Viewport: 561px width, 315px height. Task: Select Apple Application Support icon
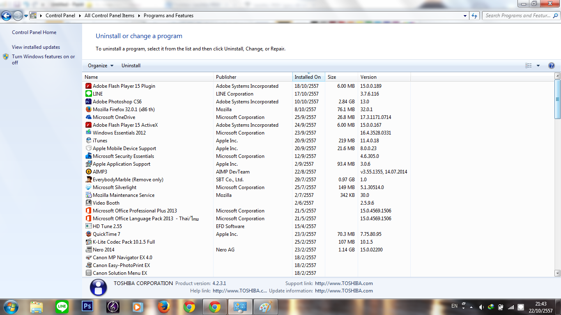pos(88,164)
